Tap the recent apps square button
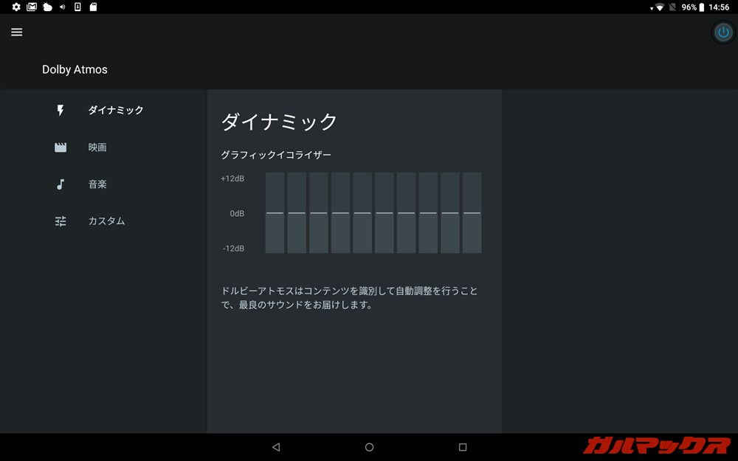This screenshot has height=461, width=738. click(x=464, y=446)
